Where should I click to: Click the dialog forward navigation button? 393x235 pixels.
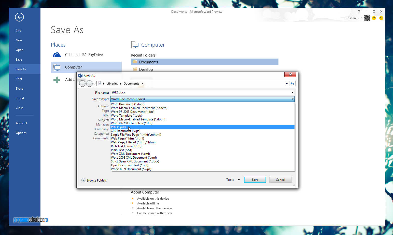tap(89, 84)
